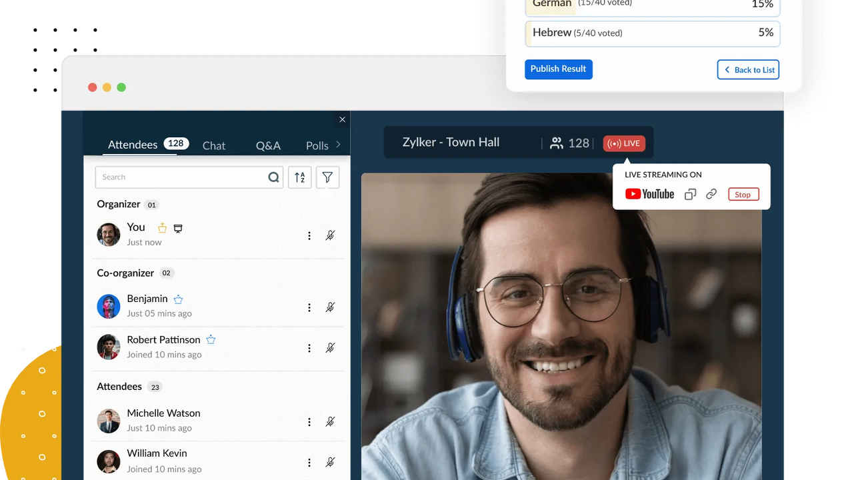
Task: Stop the YouTube live stream
Action: coord(743,195)
